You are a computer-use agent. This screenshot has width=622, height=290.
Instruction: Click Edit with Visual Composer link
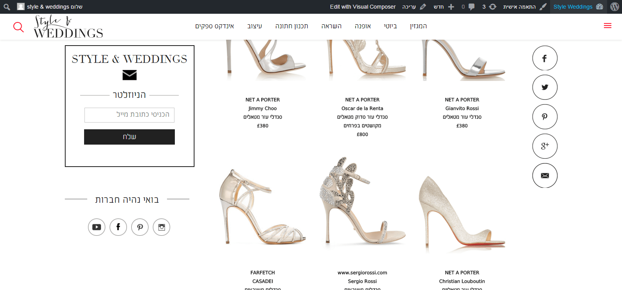coord(363,7)
